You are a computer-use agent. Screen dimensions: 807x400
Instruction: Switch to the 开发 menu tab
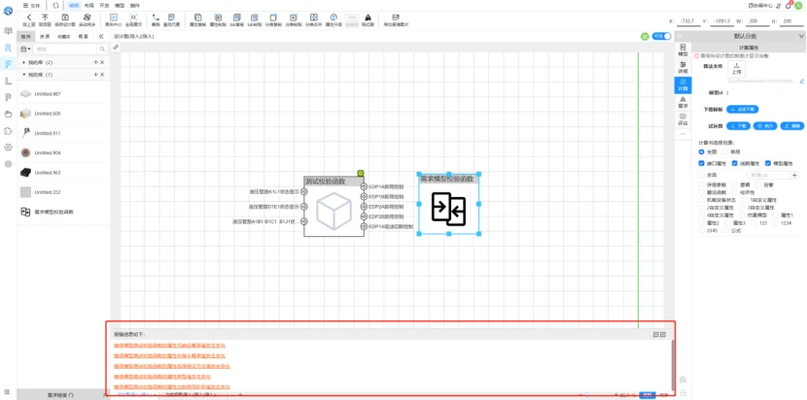click(104, 5)
